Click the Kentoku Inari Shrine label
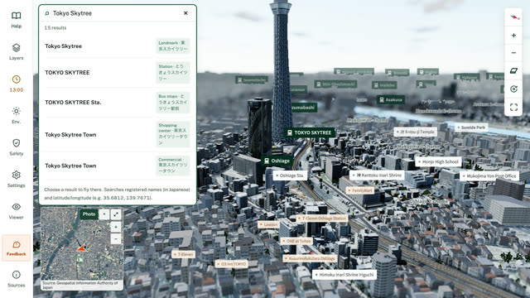Screen dimensions: 530x298 coord(377,175)
